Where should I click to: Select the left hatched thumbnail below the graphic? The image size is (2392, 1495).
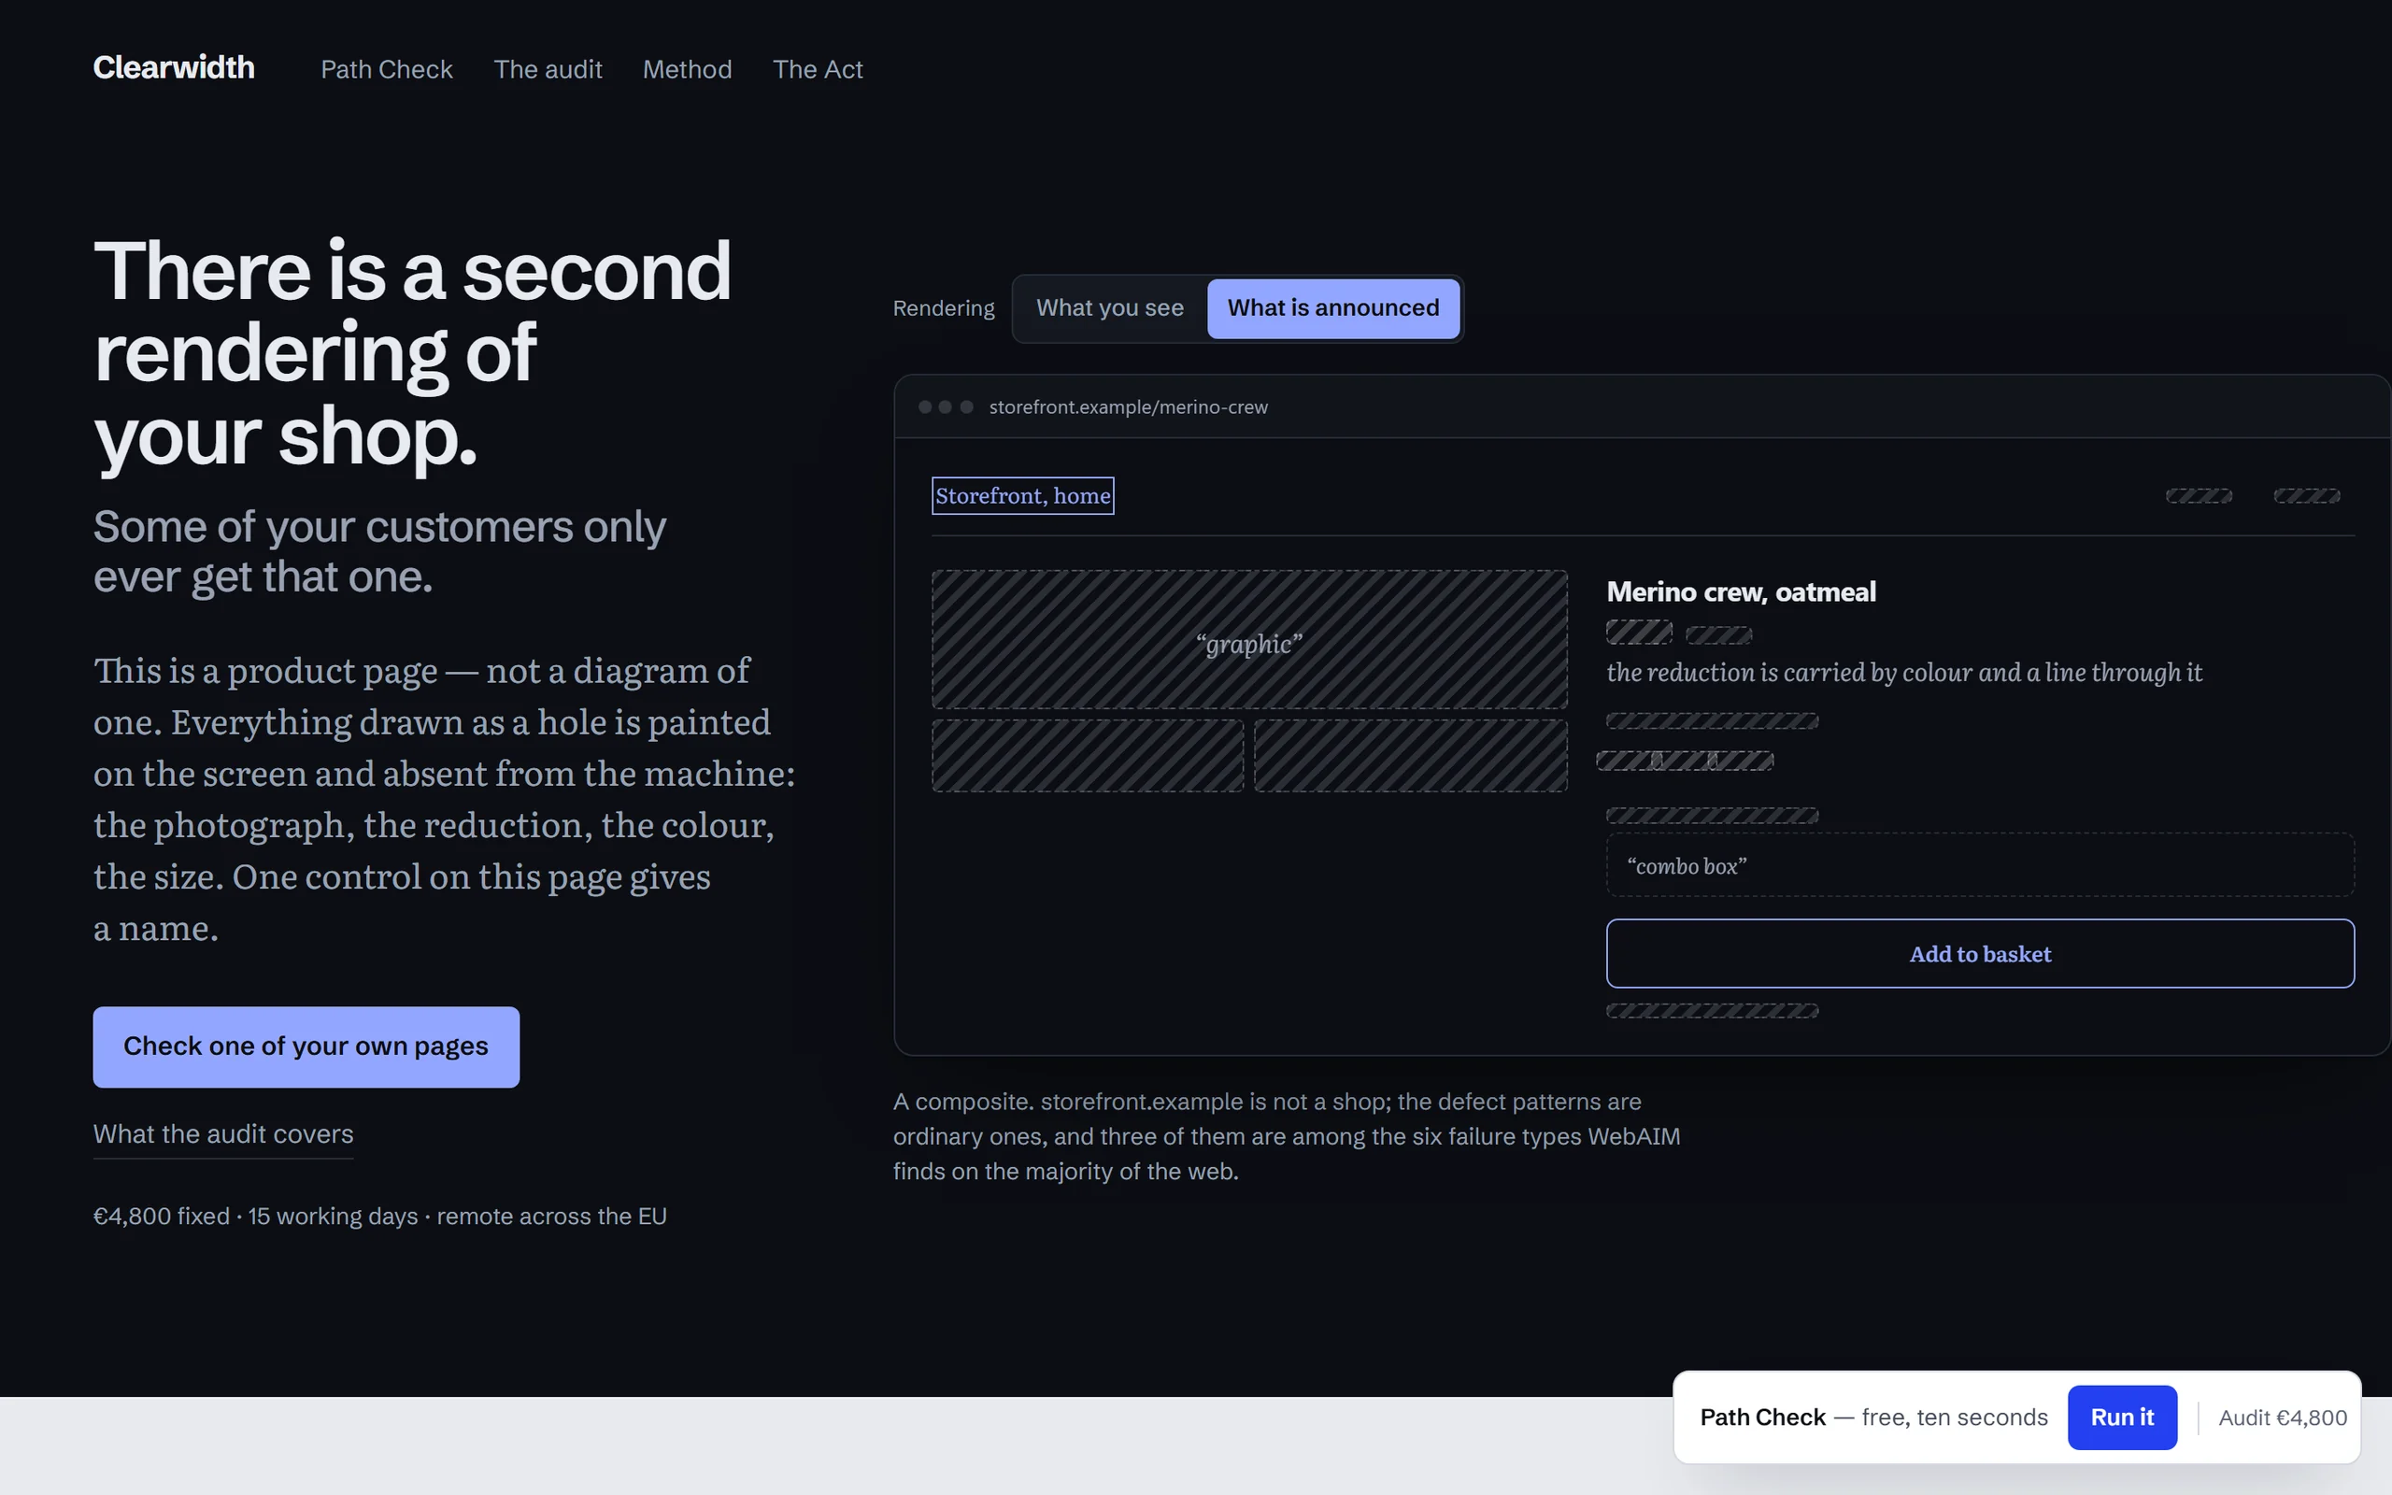click(1088, 755)
